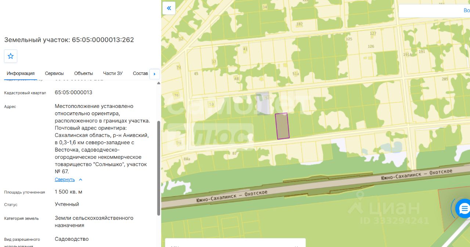
Task: Click map parcel labeled 87
Action: click(235, 153)
